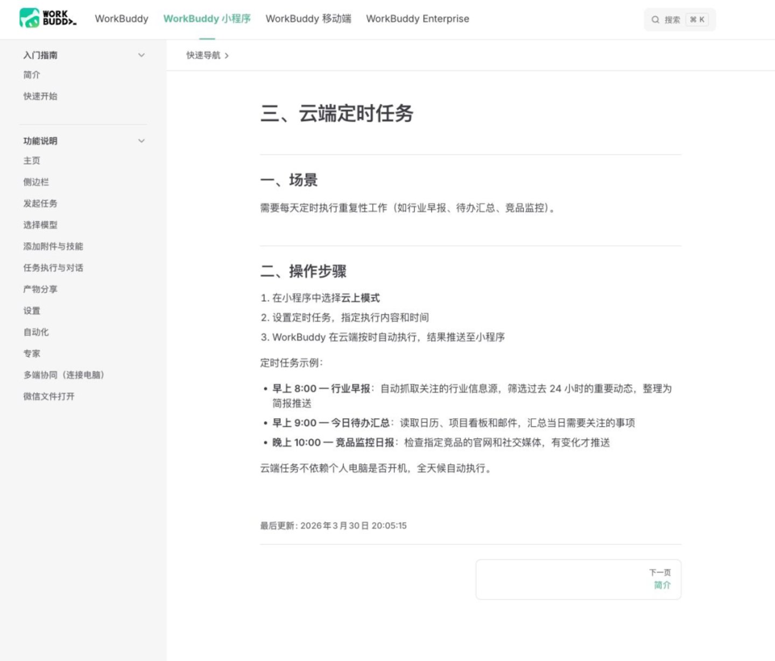Click the 功能说明 section heading
This screenshot has width=775, height=661.
coord(40,141)
